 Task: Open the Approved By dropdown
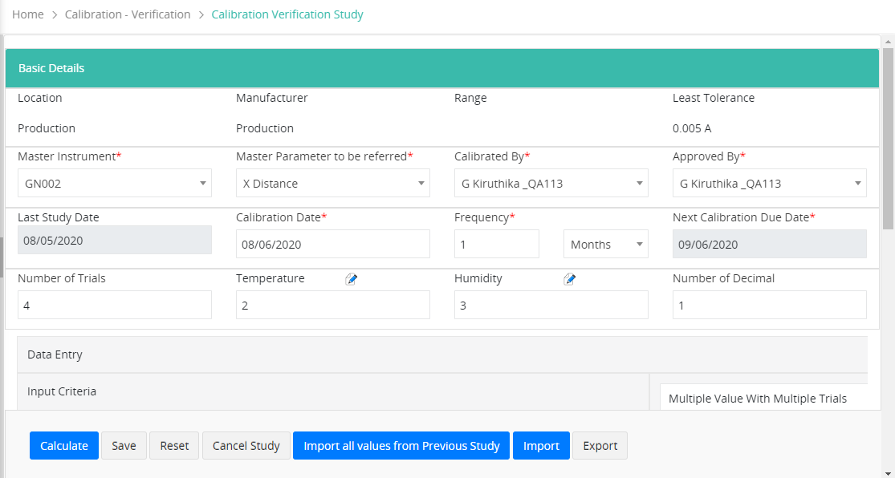point(770,183)
